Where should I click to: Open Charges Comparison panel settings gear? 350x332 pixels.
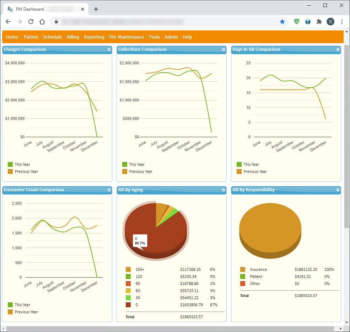tap(109, 50)
